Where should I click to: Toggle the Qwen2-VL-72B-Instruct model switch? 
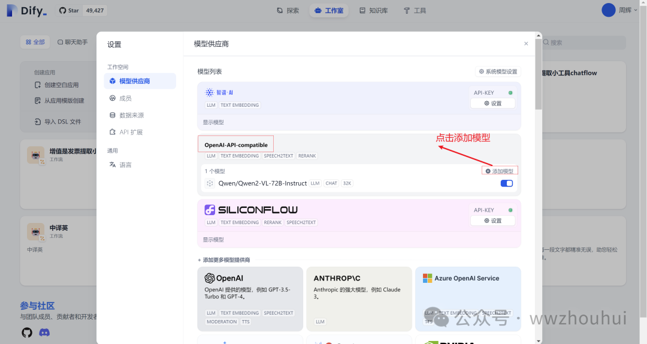(x=506, y=183)
